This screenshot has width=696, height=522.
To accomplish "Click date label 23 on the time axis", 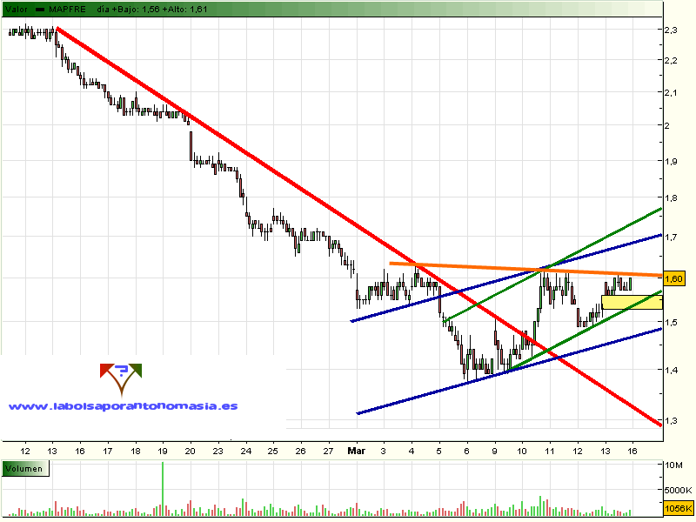I will pos(217,451).
